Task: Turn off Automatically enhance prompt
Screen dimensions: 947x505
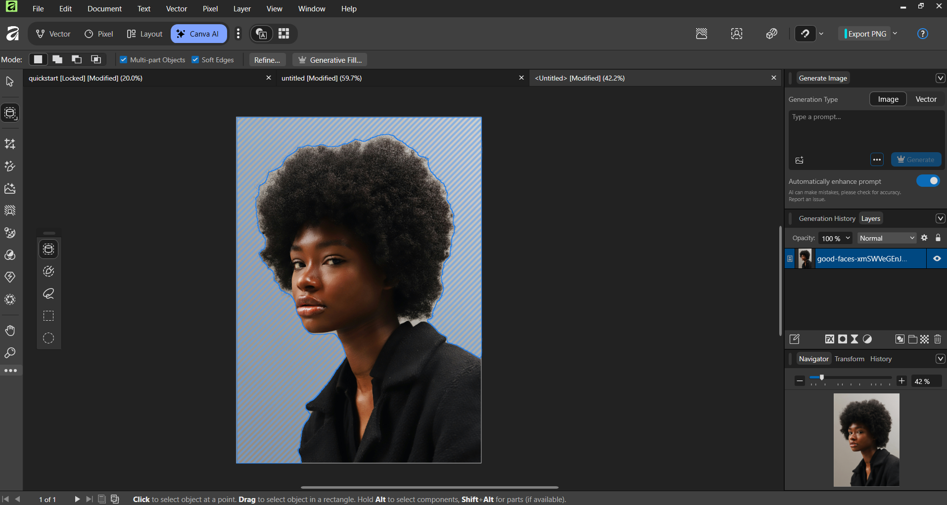Action: [928, 181]
